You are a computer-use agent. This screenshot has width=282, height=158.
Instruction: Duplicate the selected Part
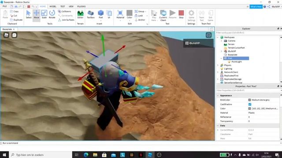coord(16,20)
